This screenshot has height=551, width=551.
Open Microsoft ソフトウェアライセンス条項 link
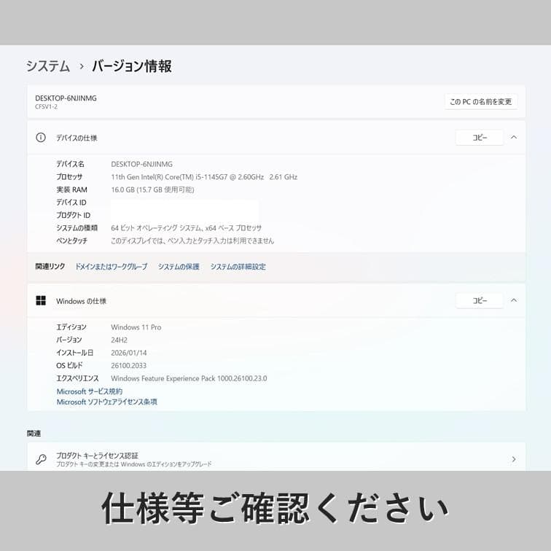[107, 402]
